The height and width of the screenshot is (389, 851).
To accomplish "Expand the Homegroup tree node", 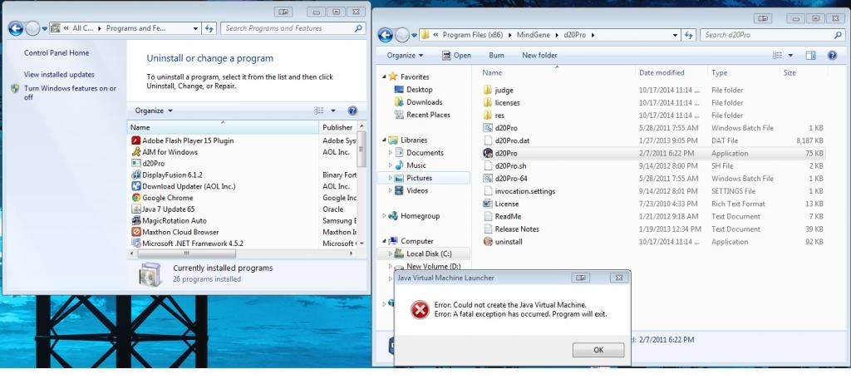I will (385, 216).
